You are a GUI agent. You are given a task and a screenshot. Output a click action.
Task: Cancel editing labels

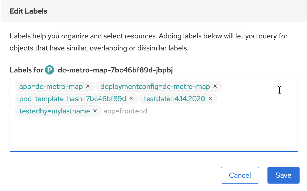point(240,175)
